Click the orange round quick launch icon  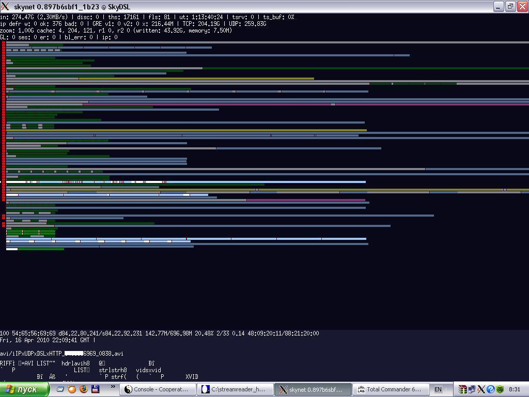72,389
